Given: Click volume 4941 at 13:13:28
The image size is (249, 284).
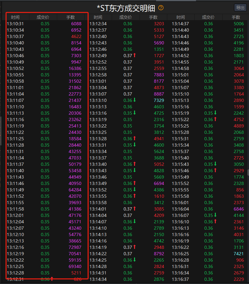Looking at the screenshot, I should click(159, 139).
